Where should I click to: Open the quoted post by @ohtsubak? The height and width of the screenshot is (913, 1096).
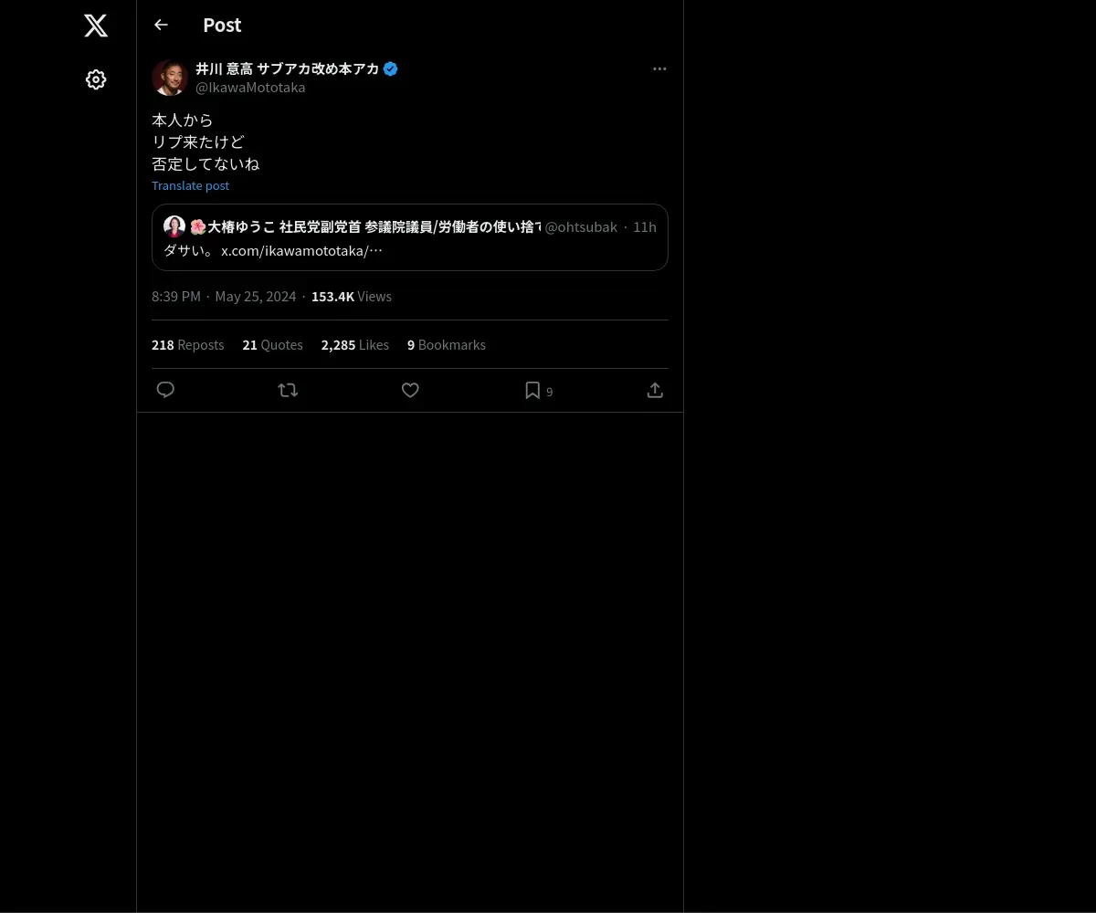click(410, 237)
